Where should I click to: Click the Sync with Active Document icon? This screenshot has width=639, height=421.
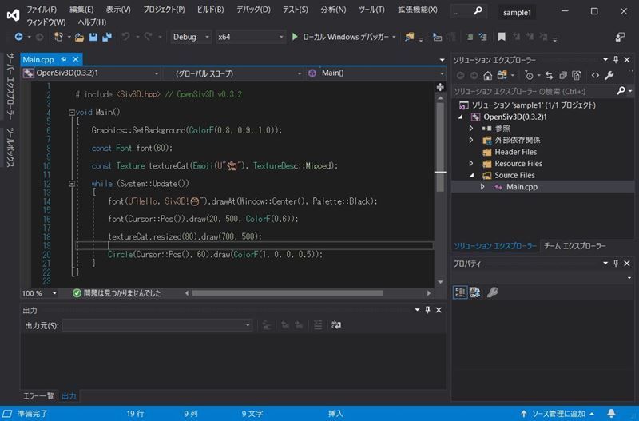pyautogui.click(x=550, y=75)
